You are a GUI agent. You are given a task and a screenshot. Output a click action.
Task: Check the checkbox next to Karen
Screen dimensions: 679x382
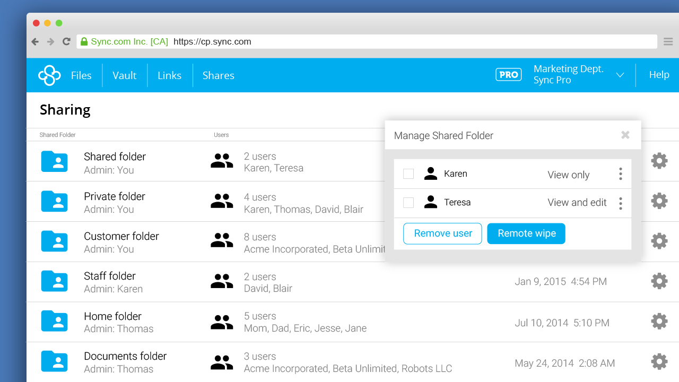pos(408,173)
